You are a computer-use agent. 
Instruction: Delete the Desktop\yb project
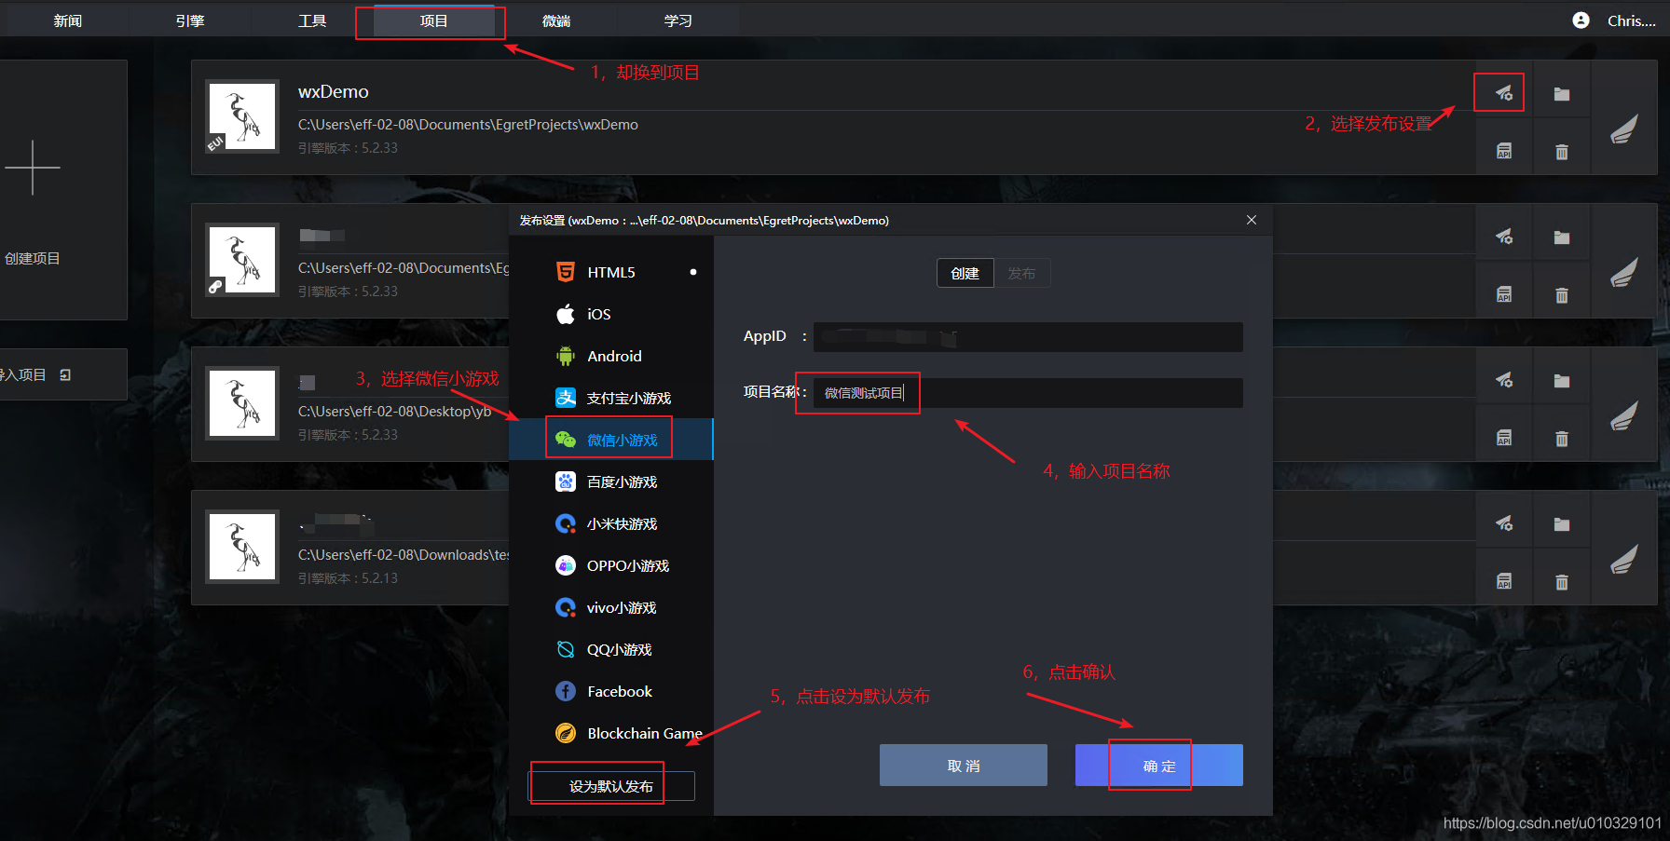1562,438
